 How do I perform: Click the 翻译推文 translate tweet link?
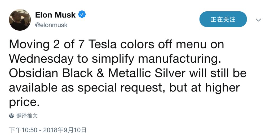(x=27, y=116)
